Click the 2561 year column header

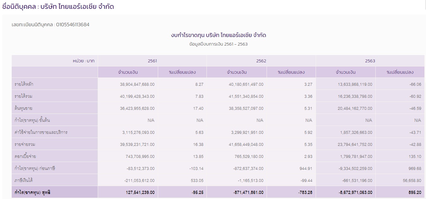[152, 61]
